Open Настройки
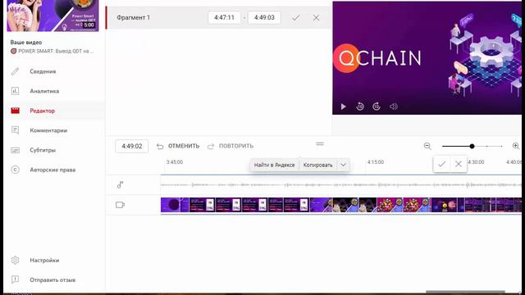This screenshot has height=295, width=525. [x=44, y=261]
